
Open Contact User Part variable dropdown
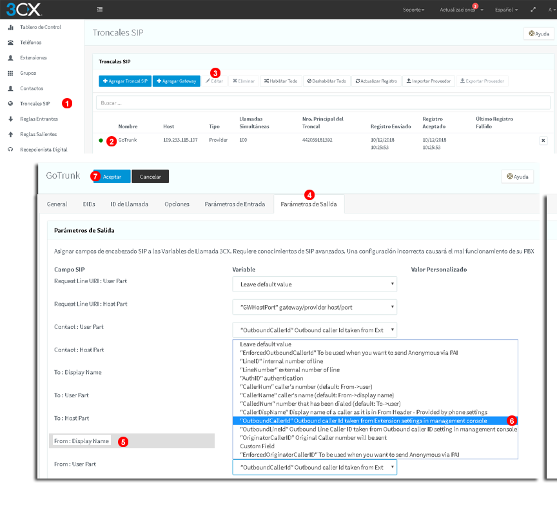pos(315,330)
